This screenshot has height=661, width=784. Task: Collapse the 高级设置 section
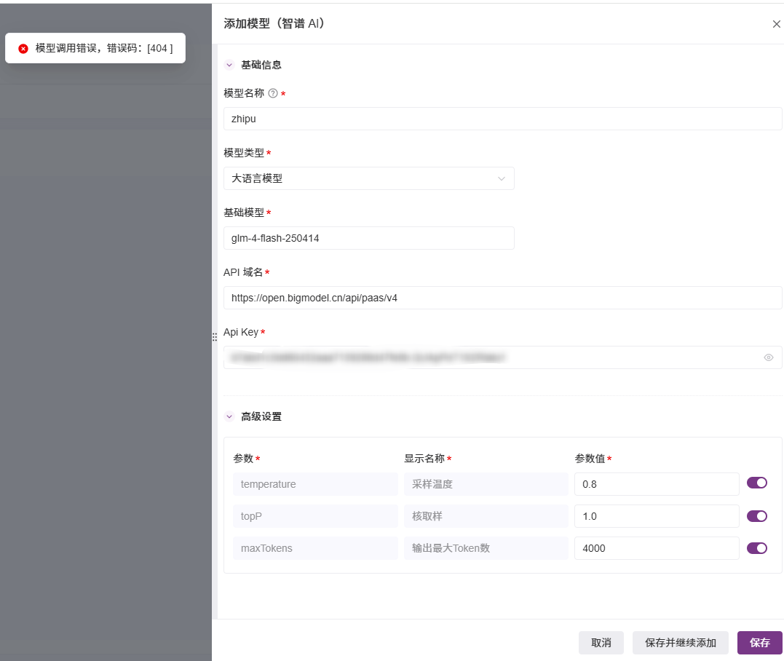pos(229,417)
